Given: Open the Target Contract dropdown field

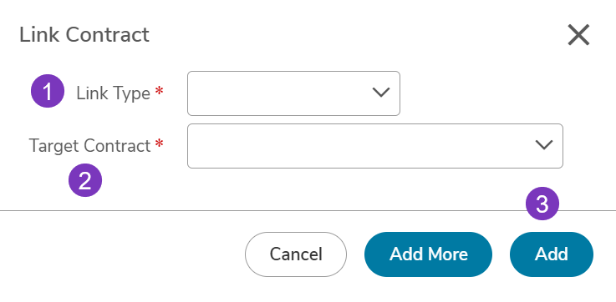Looking at the screenshot, I should tap(375, 146).
